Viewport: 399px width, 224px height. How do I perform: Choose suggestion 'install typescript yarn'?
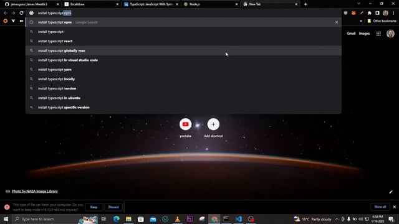(x=183, y=70)
